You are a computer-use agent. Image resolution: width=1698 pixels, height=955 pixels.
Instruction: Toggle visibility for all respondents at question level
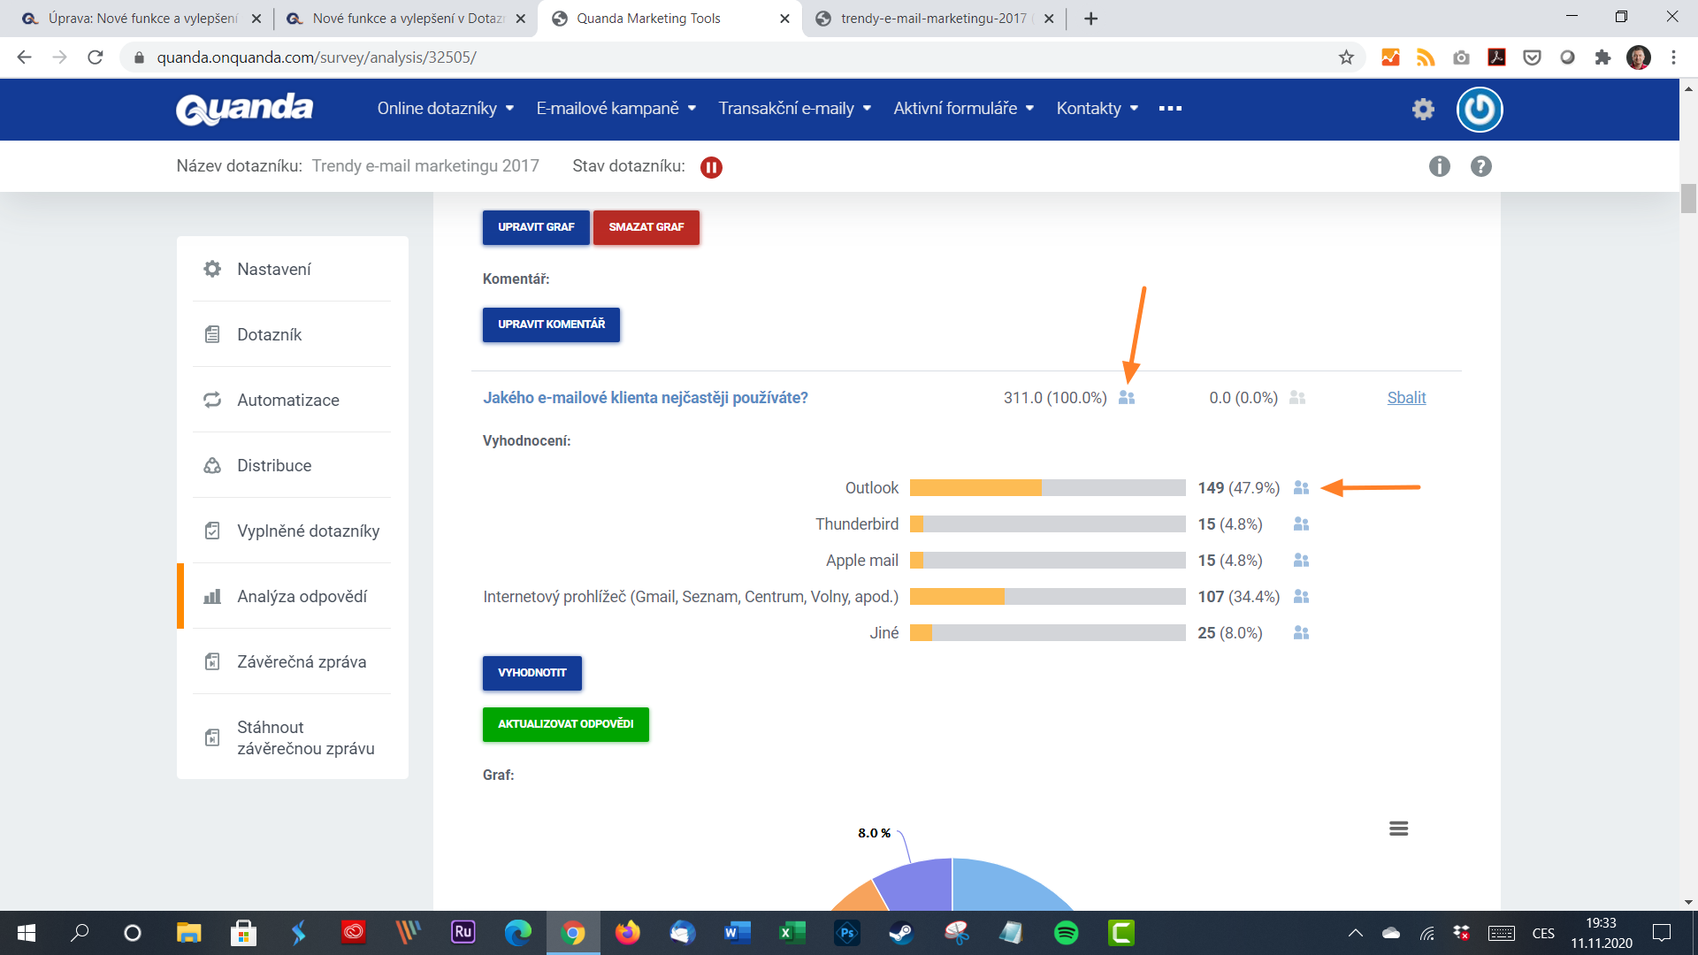[x=1127, y=396]
